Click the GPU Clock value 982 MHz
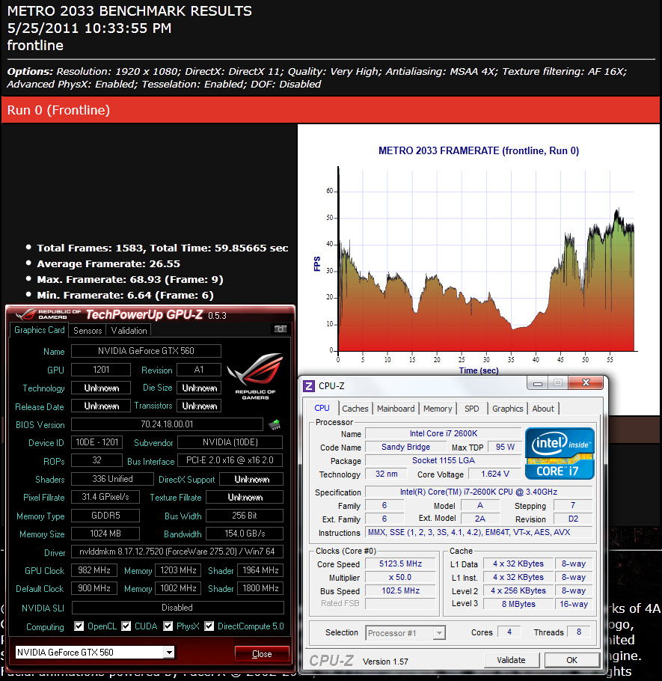Image resolution: width=662 pixels, height=681 pixels. tap(94, 570)
